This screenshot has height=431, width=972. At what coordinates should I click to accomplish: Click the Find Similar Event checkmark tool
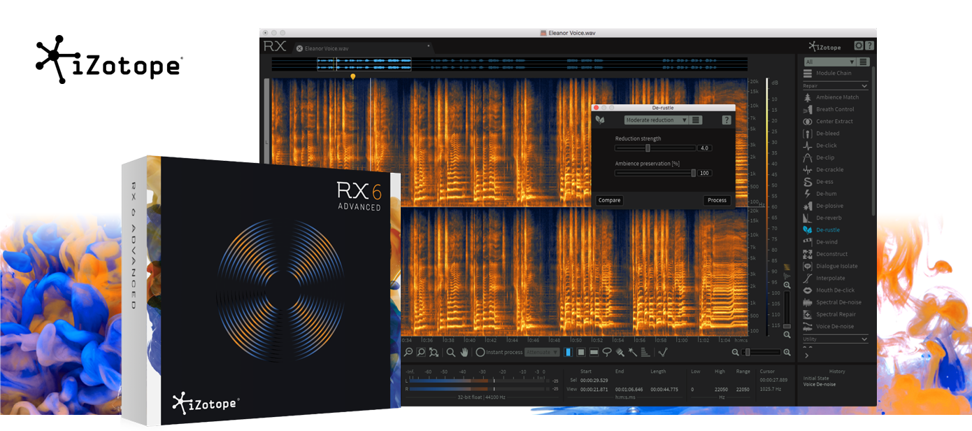pyautogui.click(x=663, y=352)
